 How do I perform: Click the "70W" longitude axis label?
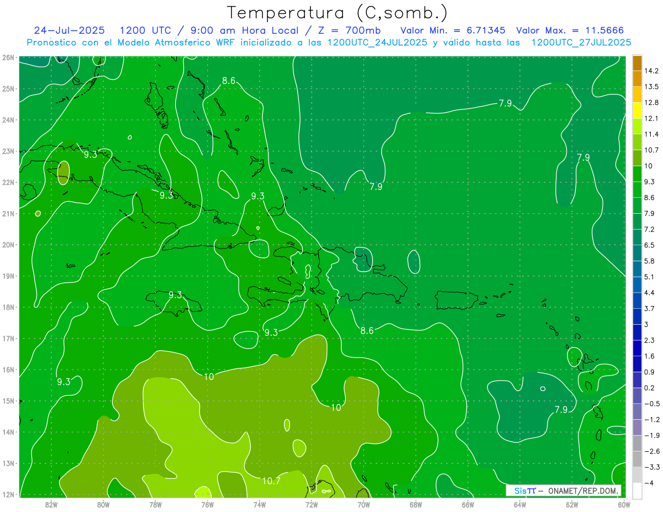pyautogui.click(x=364, y=504)
